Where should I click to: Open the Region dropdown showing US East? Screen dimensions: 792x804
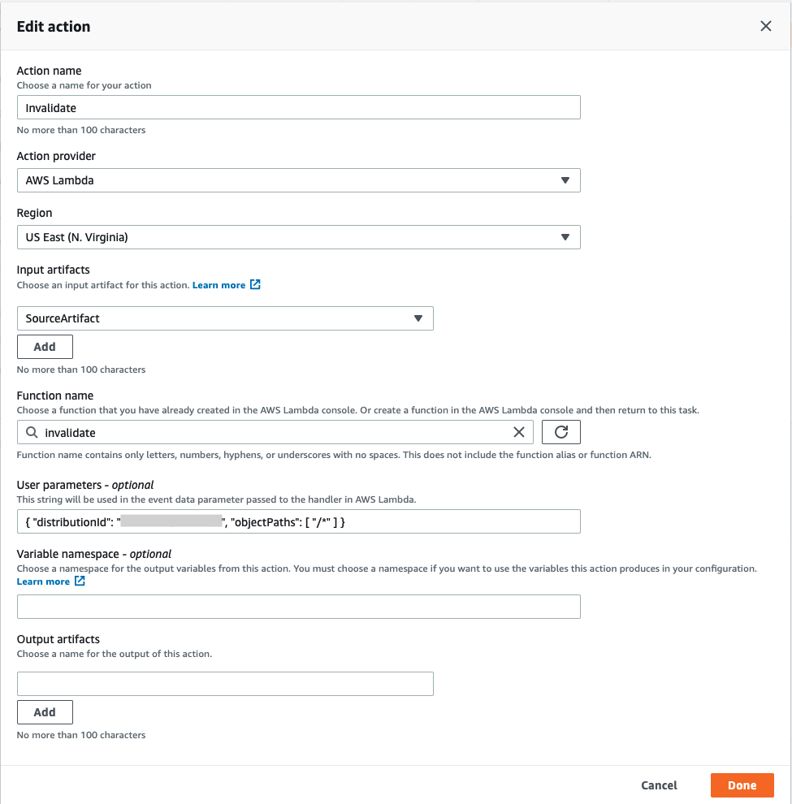click(299, 237)
